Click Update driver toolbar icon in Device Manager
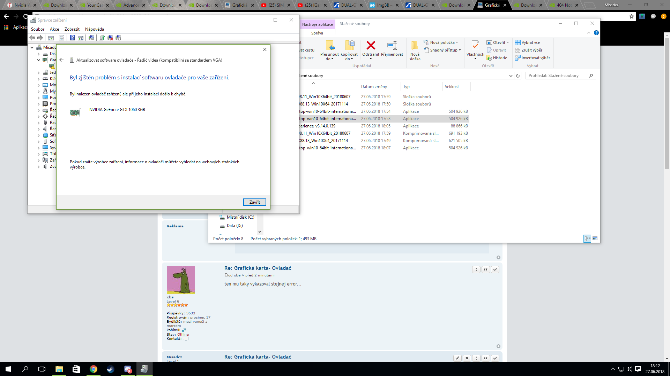This screenshot has height=376, width=670. pos(102,38)
